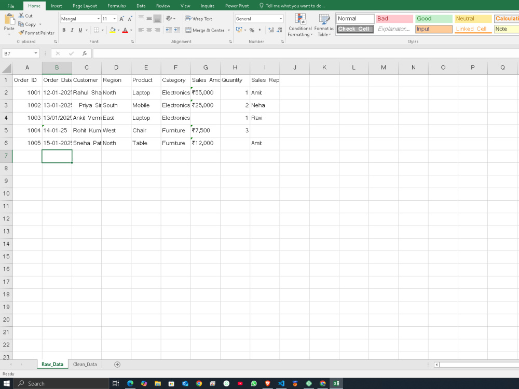Toggle Italic formatting
Viewport: 519px width, 389px height.
point(72,30)
